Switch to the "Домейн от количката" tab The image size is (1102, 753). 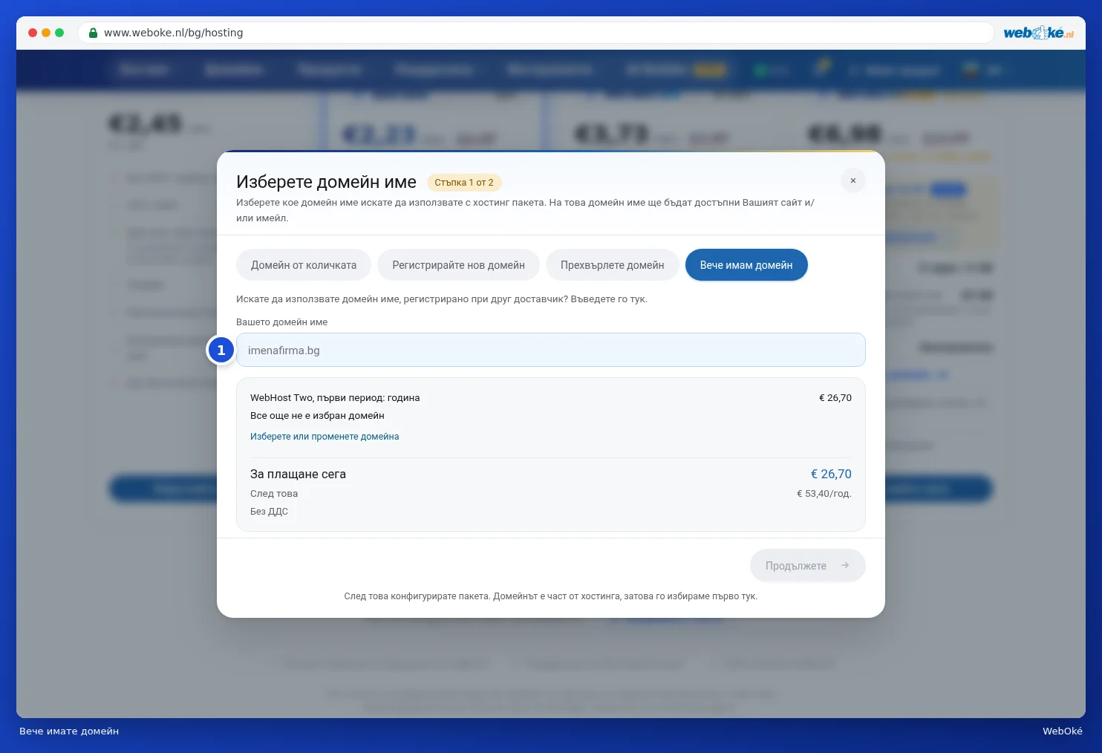pyautogui.click(x=304, y=265)
